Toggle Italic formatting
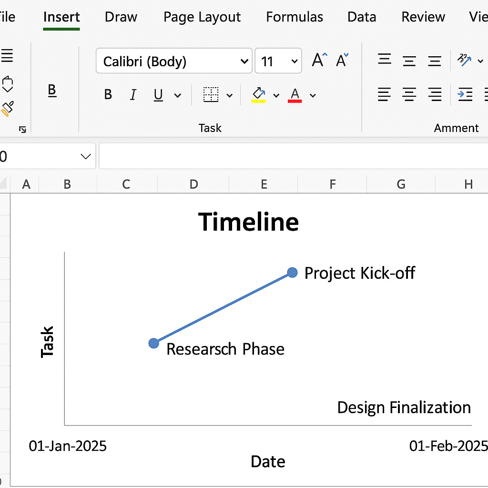This screenshot has height=488, width=488. tap(133, 95)
